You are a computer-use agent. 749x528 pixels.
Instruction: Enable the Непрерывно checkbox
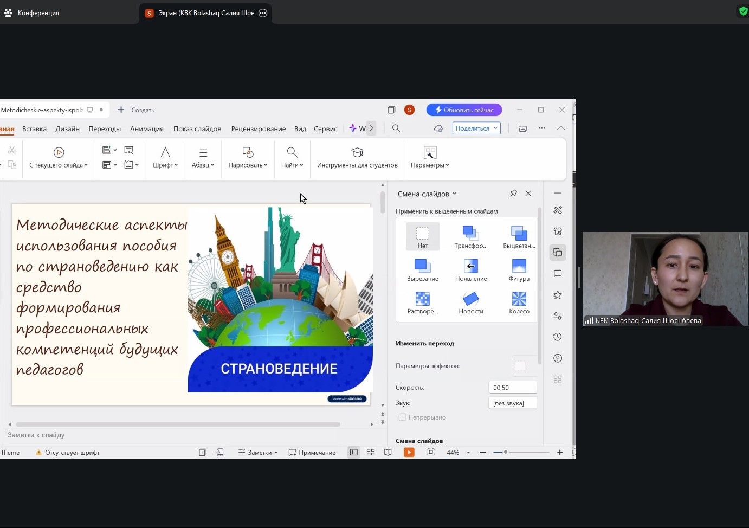403,417
